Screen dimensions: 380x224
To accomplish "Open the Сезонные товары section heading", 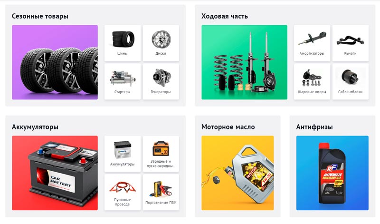I will click(x=40, y=16).
